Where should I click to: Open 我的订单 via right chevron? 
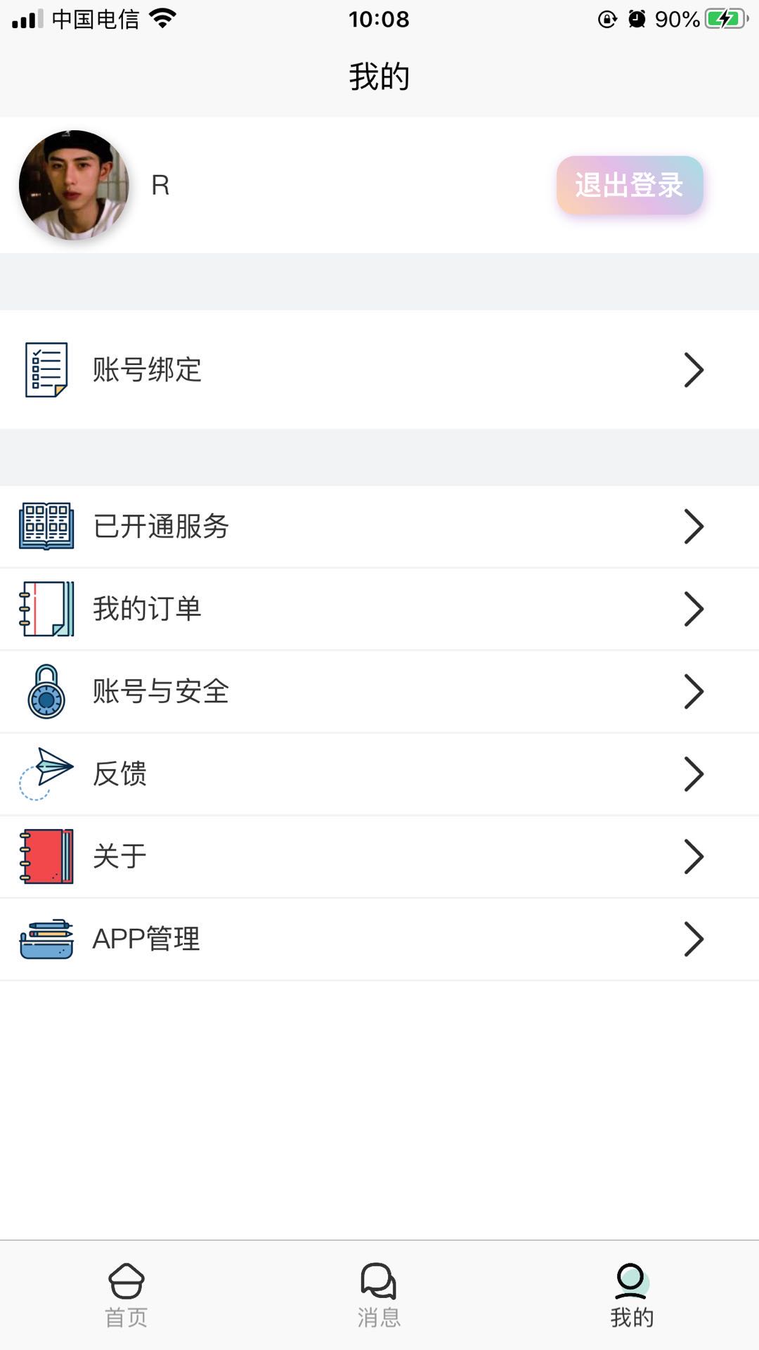coord(693,609)
